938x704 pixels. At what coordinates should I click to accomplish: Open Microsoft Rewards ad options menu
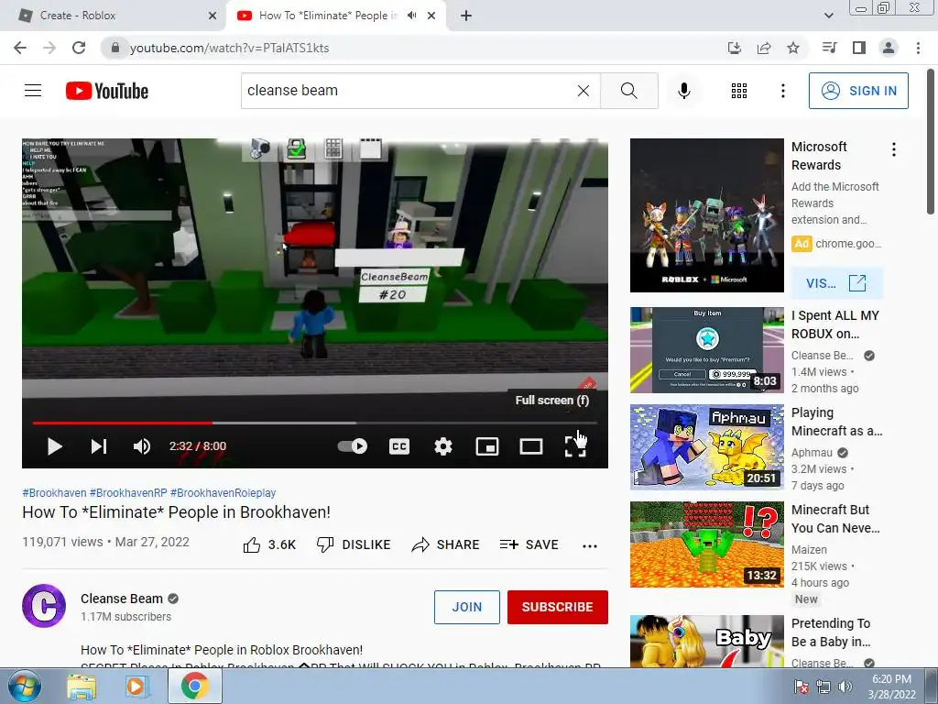pos(894,149)
